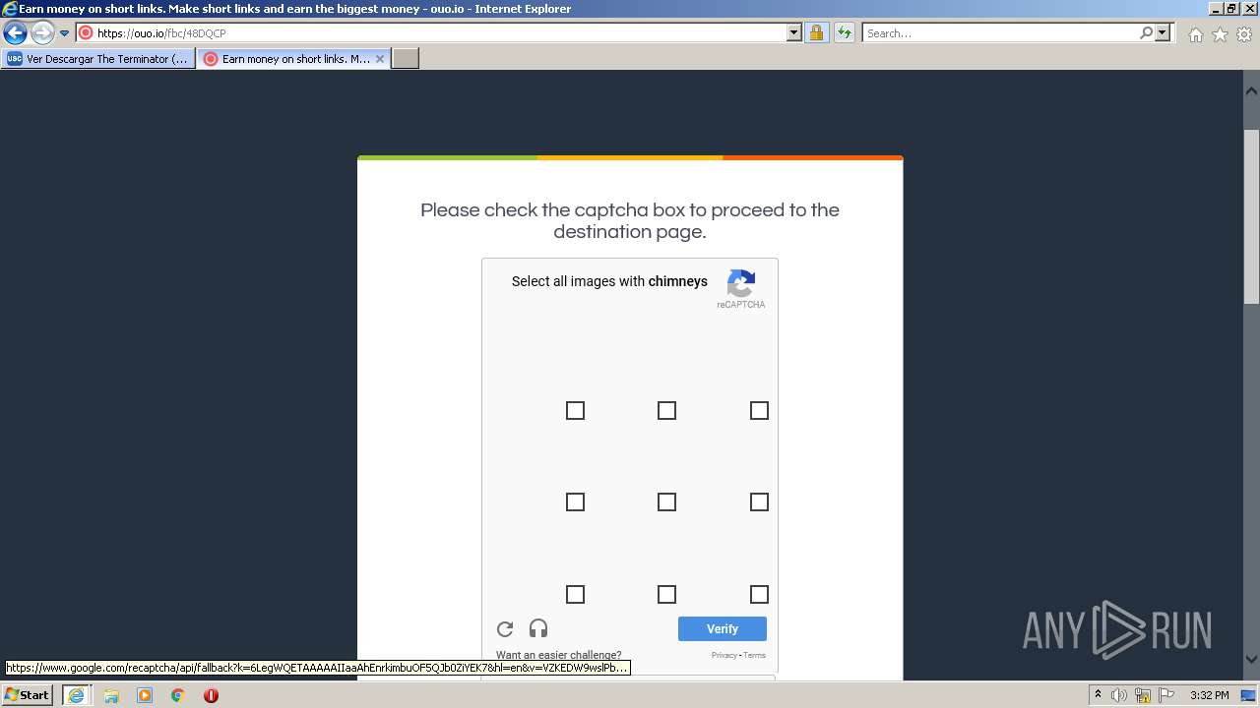Close the Earn money tab
The height and width of the screenshot is (708, 1260).
(380, 59)
